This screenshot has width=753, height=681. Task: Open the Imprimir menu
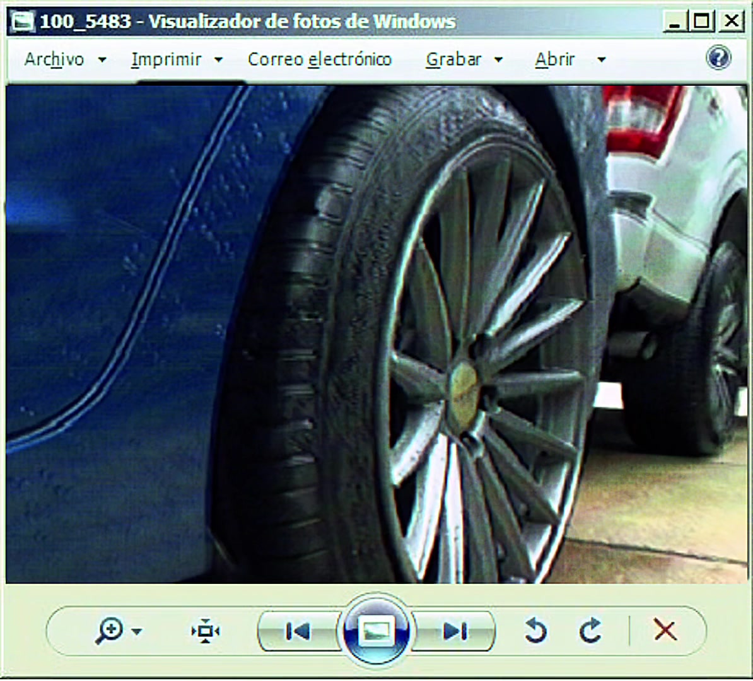pyautogui.click(x=166, y=59)
